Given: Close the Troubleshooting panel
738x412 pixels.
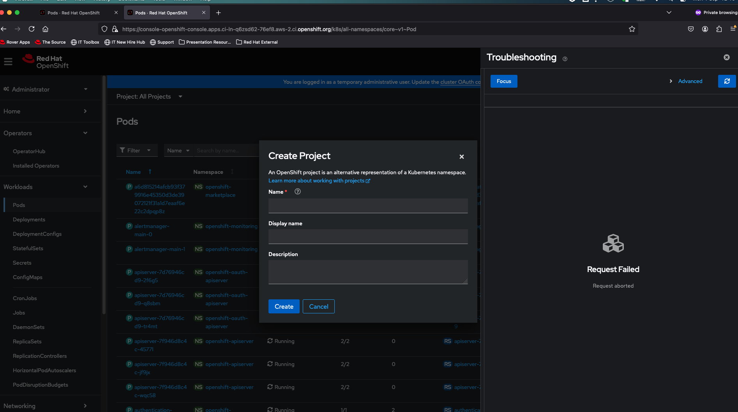Looking at the screenshot, I should (x=726, y=57).
